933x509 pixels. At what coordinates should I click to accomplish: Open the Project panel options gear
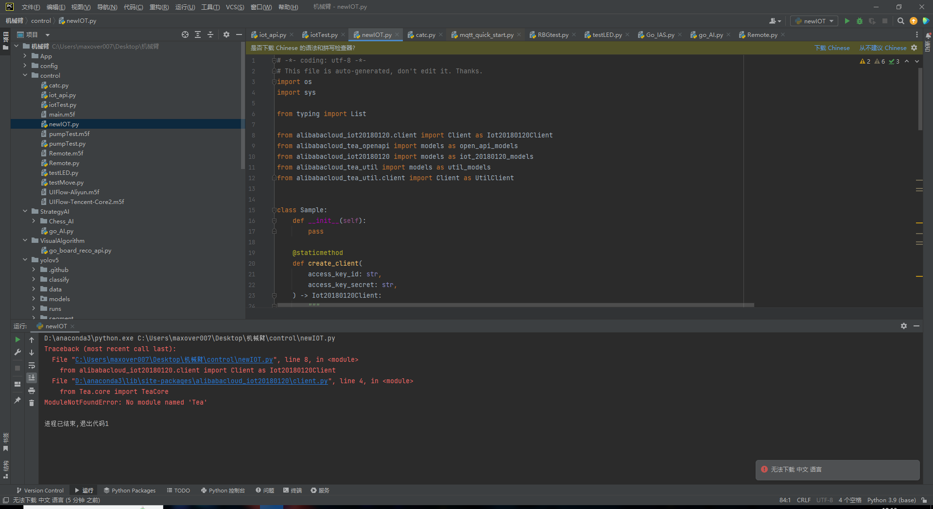(226, 34)
